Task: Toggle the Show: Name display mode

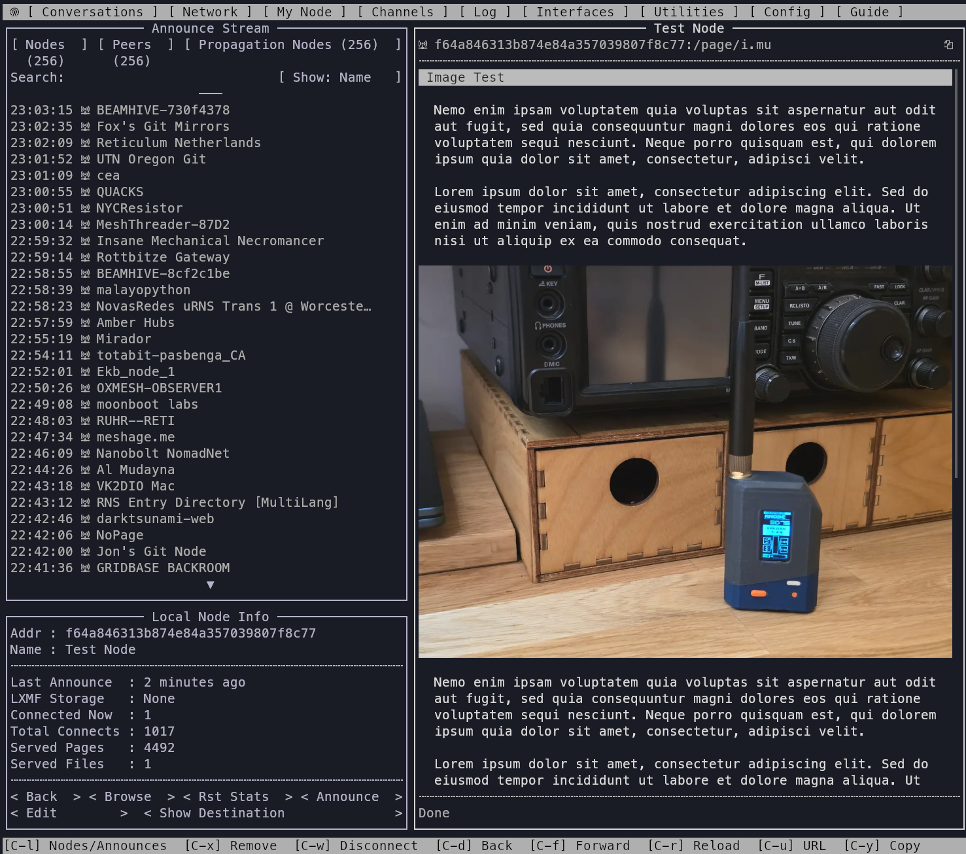Action: [339, 77]
